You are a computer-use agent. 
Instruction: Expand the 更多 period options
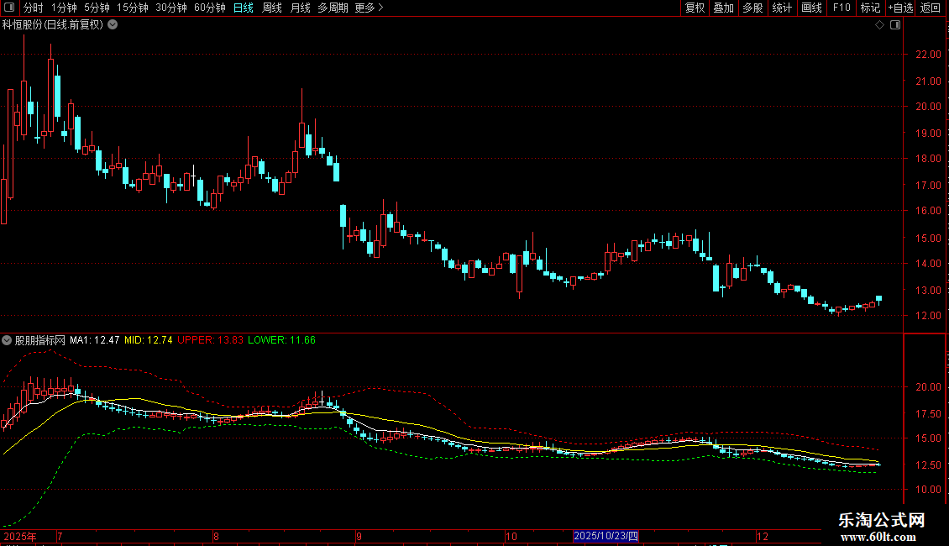pos(370,8)
